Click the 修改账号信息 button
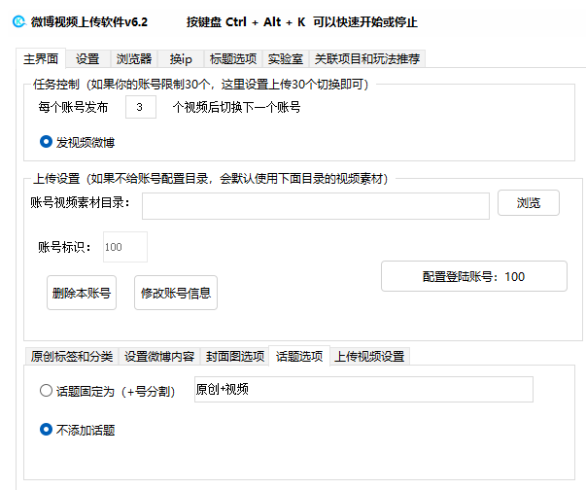Viewport: 586px width, 490px height. click(x=176, y=293)
